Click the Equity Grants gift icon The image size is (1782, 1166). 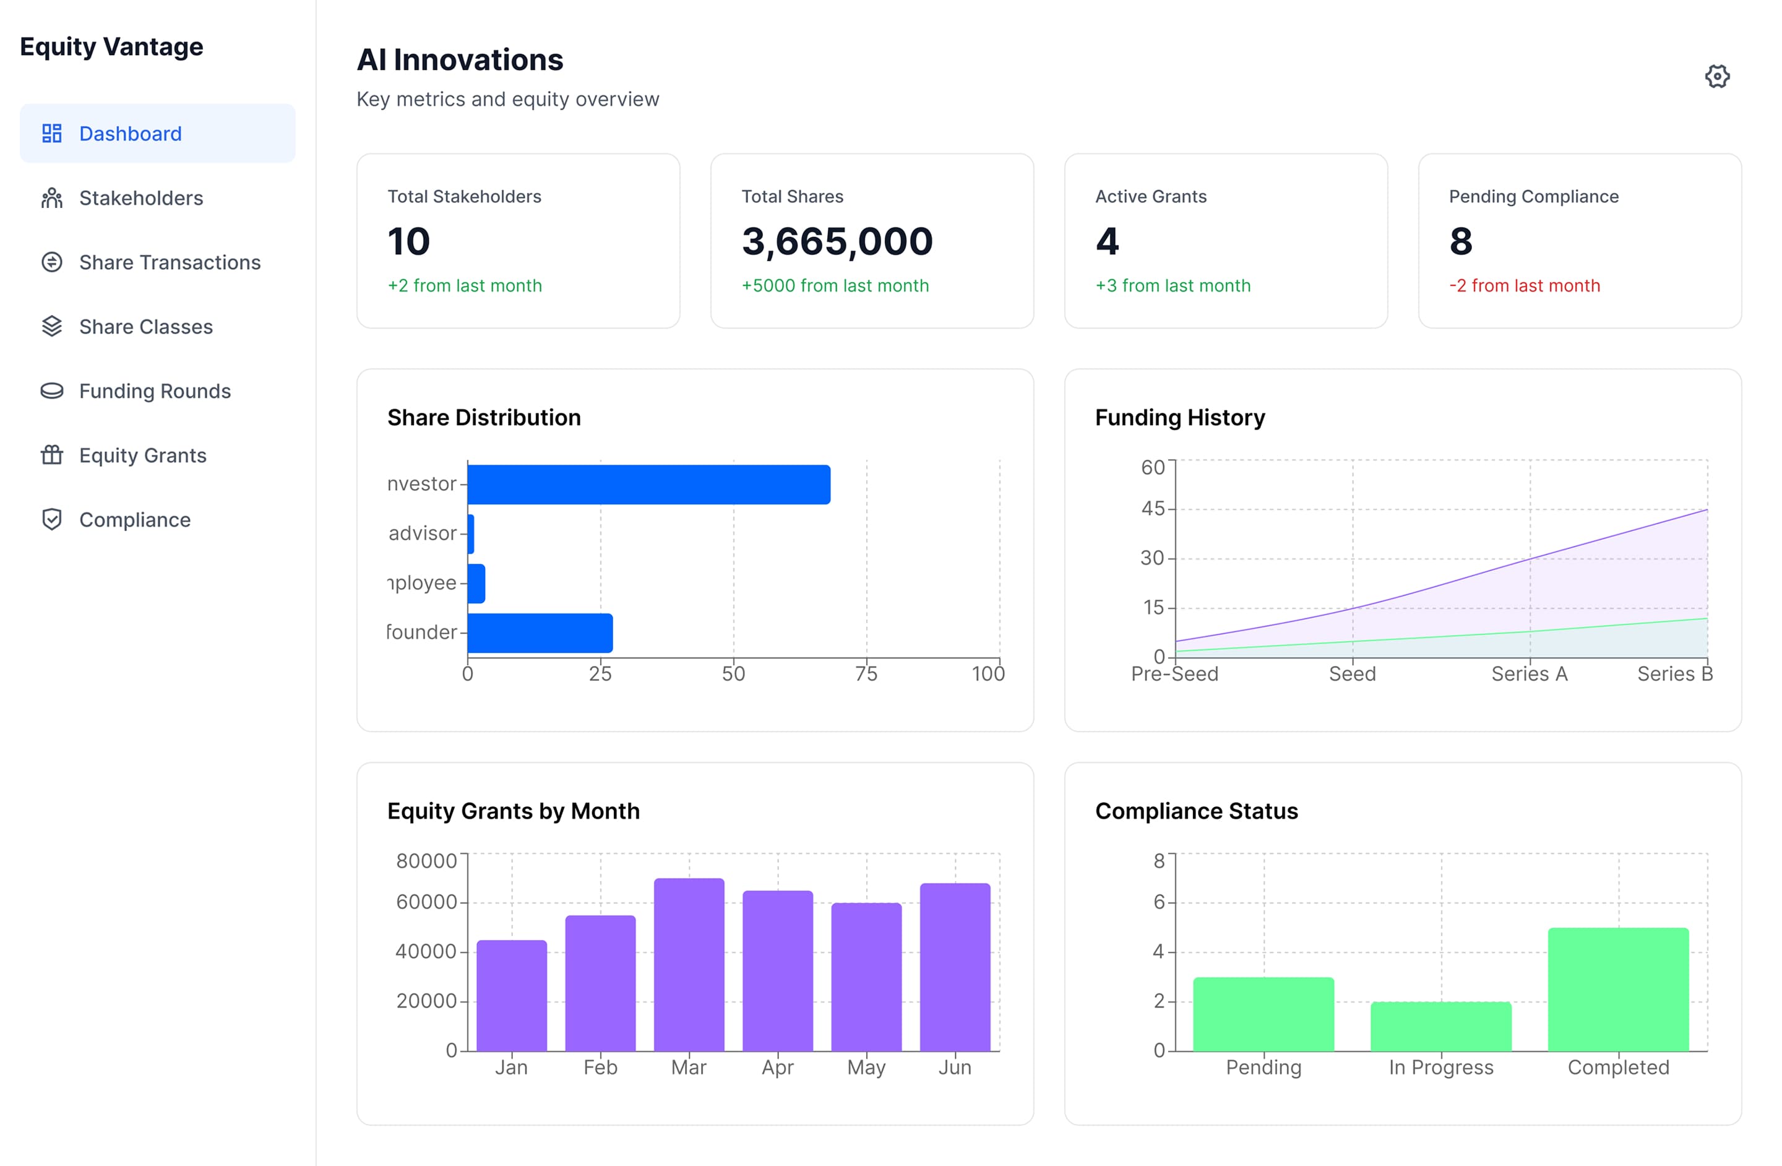(51, 456)
